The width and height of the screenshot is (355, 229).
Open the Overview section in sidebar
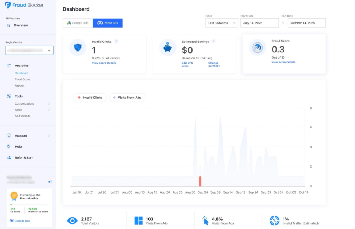(x=19, y=25)
